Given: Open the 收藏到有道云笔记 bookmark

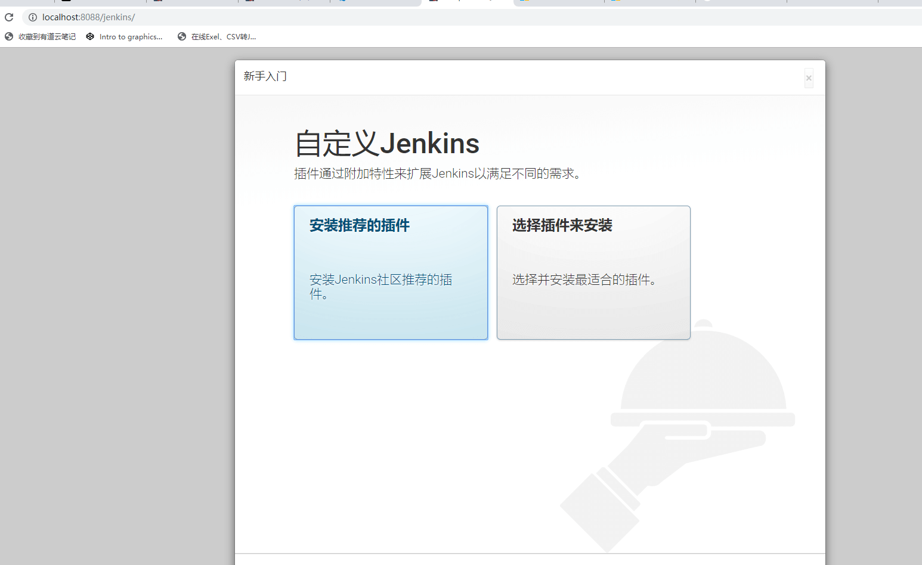Looking at the screenshot, I should tap(47, 37).
